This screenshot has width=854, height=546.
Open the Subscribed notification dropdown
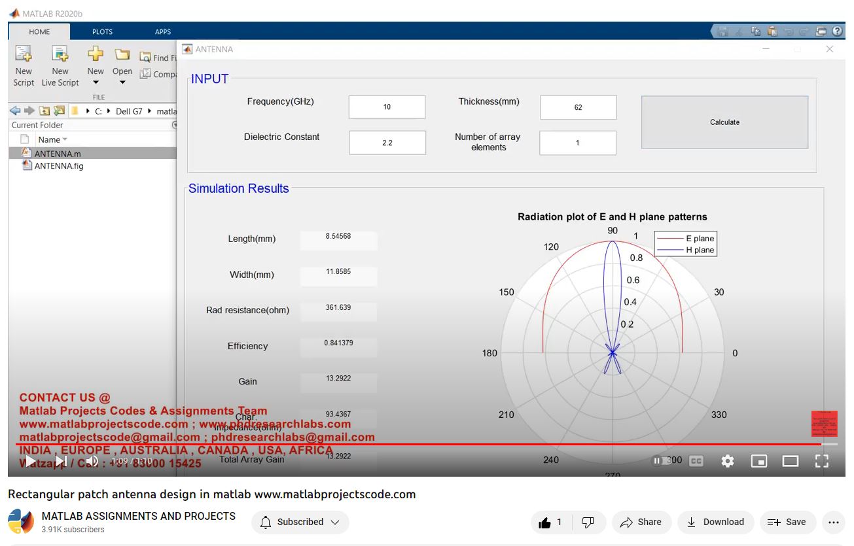(300, 522)
